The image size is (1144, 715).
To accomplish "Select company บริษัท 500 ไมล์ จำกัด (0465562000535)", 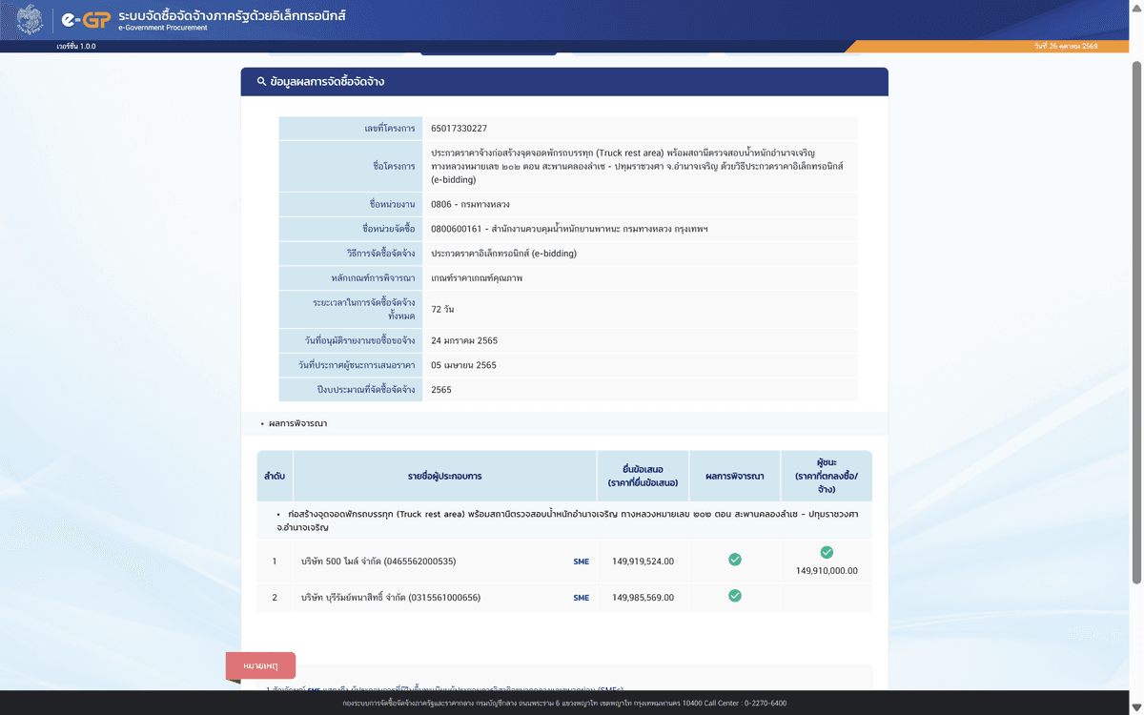I will coord(378,562).
